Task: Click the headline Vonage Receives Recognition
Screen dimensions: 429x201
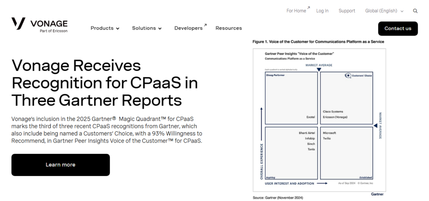Action: click(104, 83)
